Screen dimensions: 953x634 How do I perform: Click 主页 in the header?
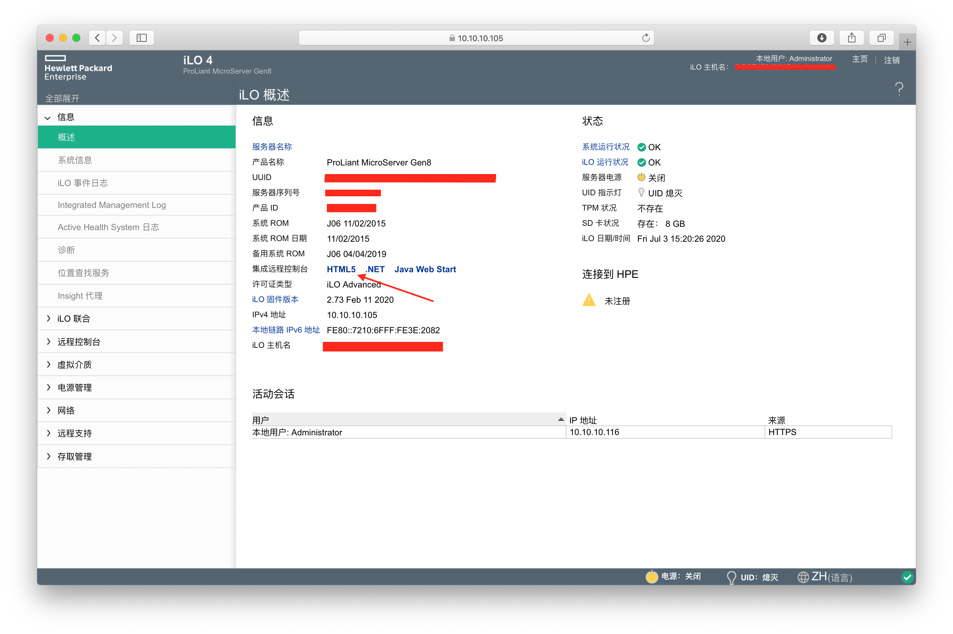point(859,59)
